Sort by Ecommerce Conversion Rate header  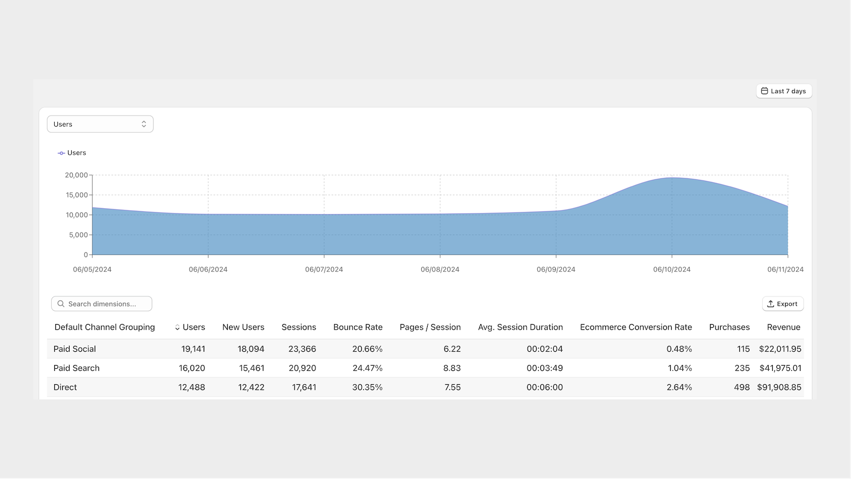tap(636, 327)
